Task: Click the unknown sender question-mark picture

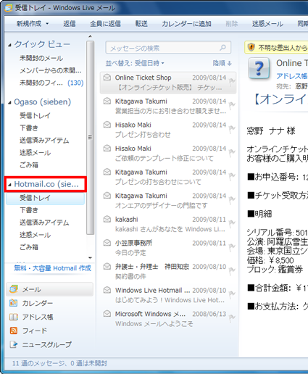Action: [259, 68]
